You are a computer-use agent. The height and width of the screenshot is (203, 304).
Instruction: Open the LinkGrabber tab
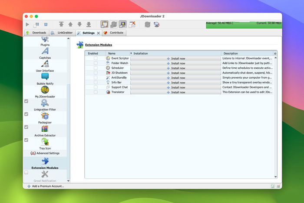click(62, 33)
